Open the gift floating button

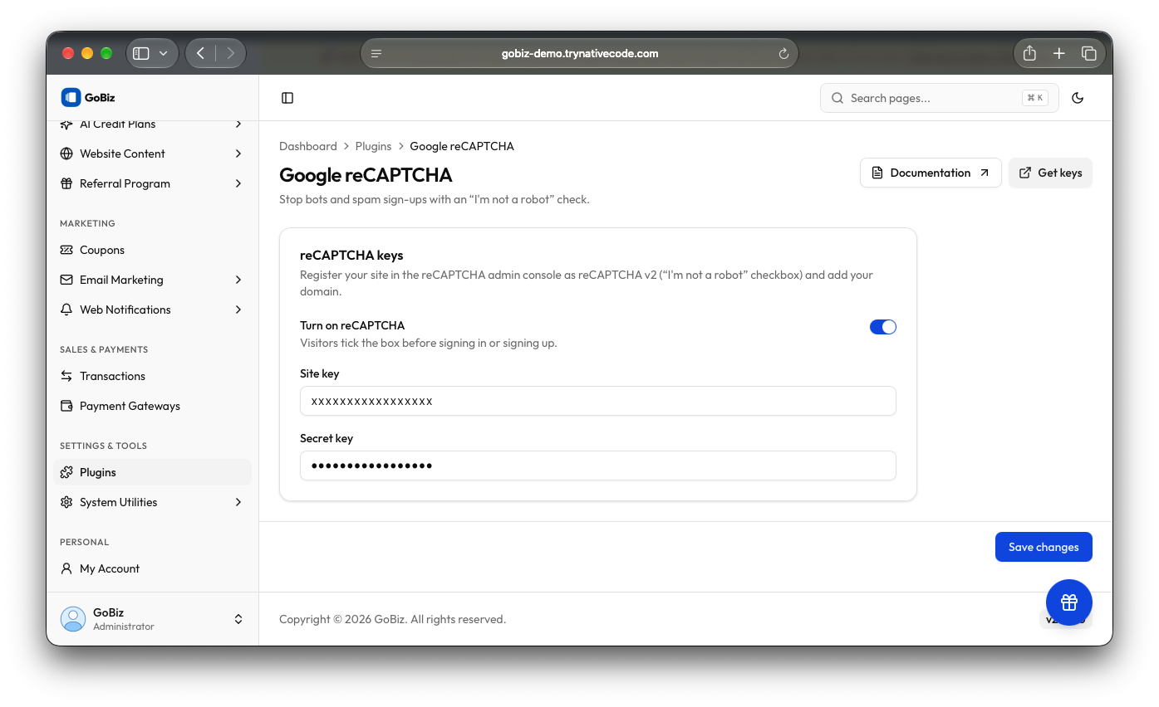pos(1068,602)
